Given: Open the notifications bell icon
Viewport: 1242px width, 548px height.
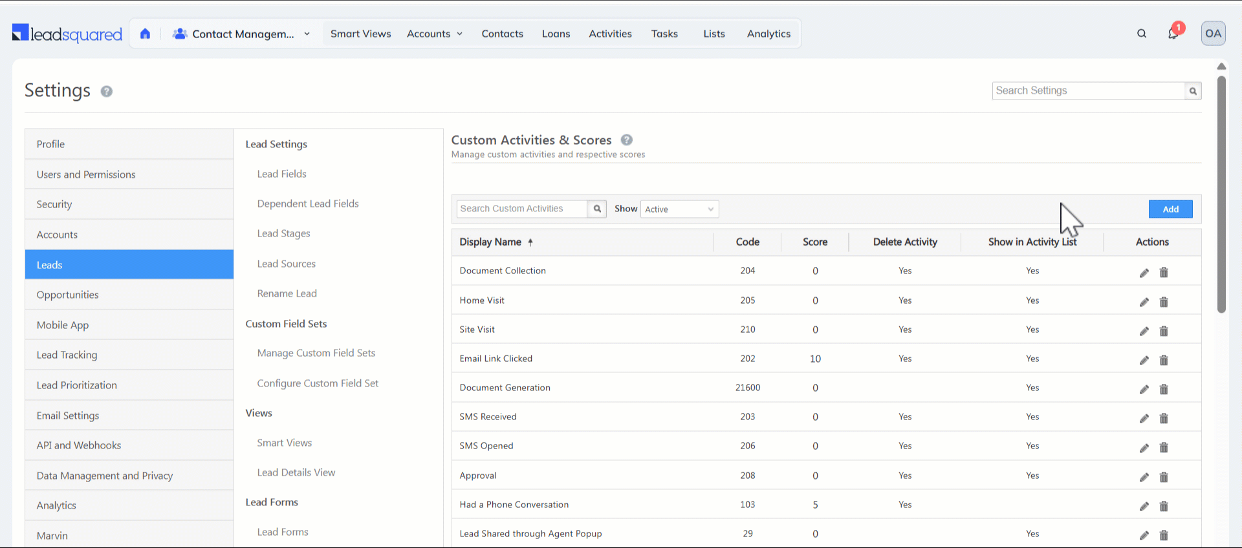Looking at the screenshot, I should click(x=1173, y=34).
